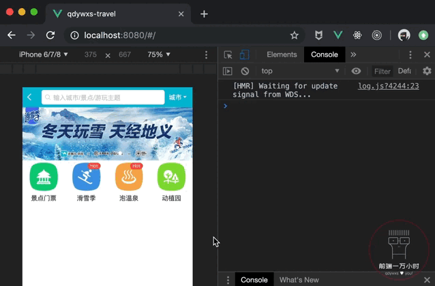Click the 冬天玩雪 天经地义 banner image
Screen dimensions: 435x286
(108, 134)
